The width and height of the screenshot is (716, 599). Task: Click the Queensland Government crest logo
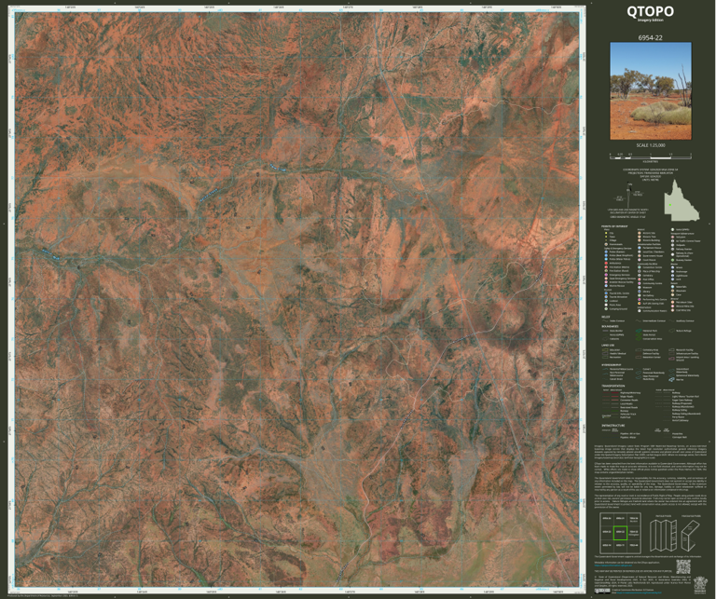tap(700, 585)
